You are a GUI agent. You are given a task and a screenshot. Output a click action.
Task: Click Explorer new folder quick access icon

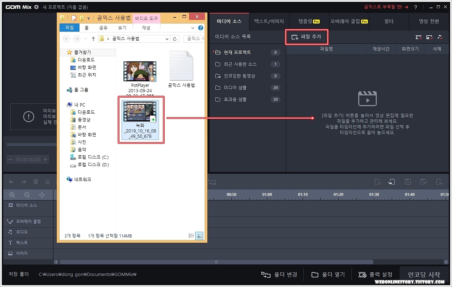tap(82, 18)
